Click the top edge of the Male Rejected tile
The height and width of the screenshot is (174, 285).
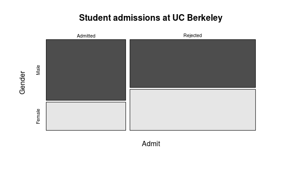[193, 39]
